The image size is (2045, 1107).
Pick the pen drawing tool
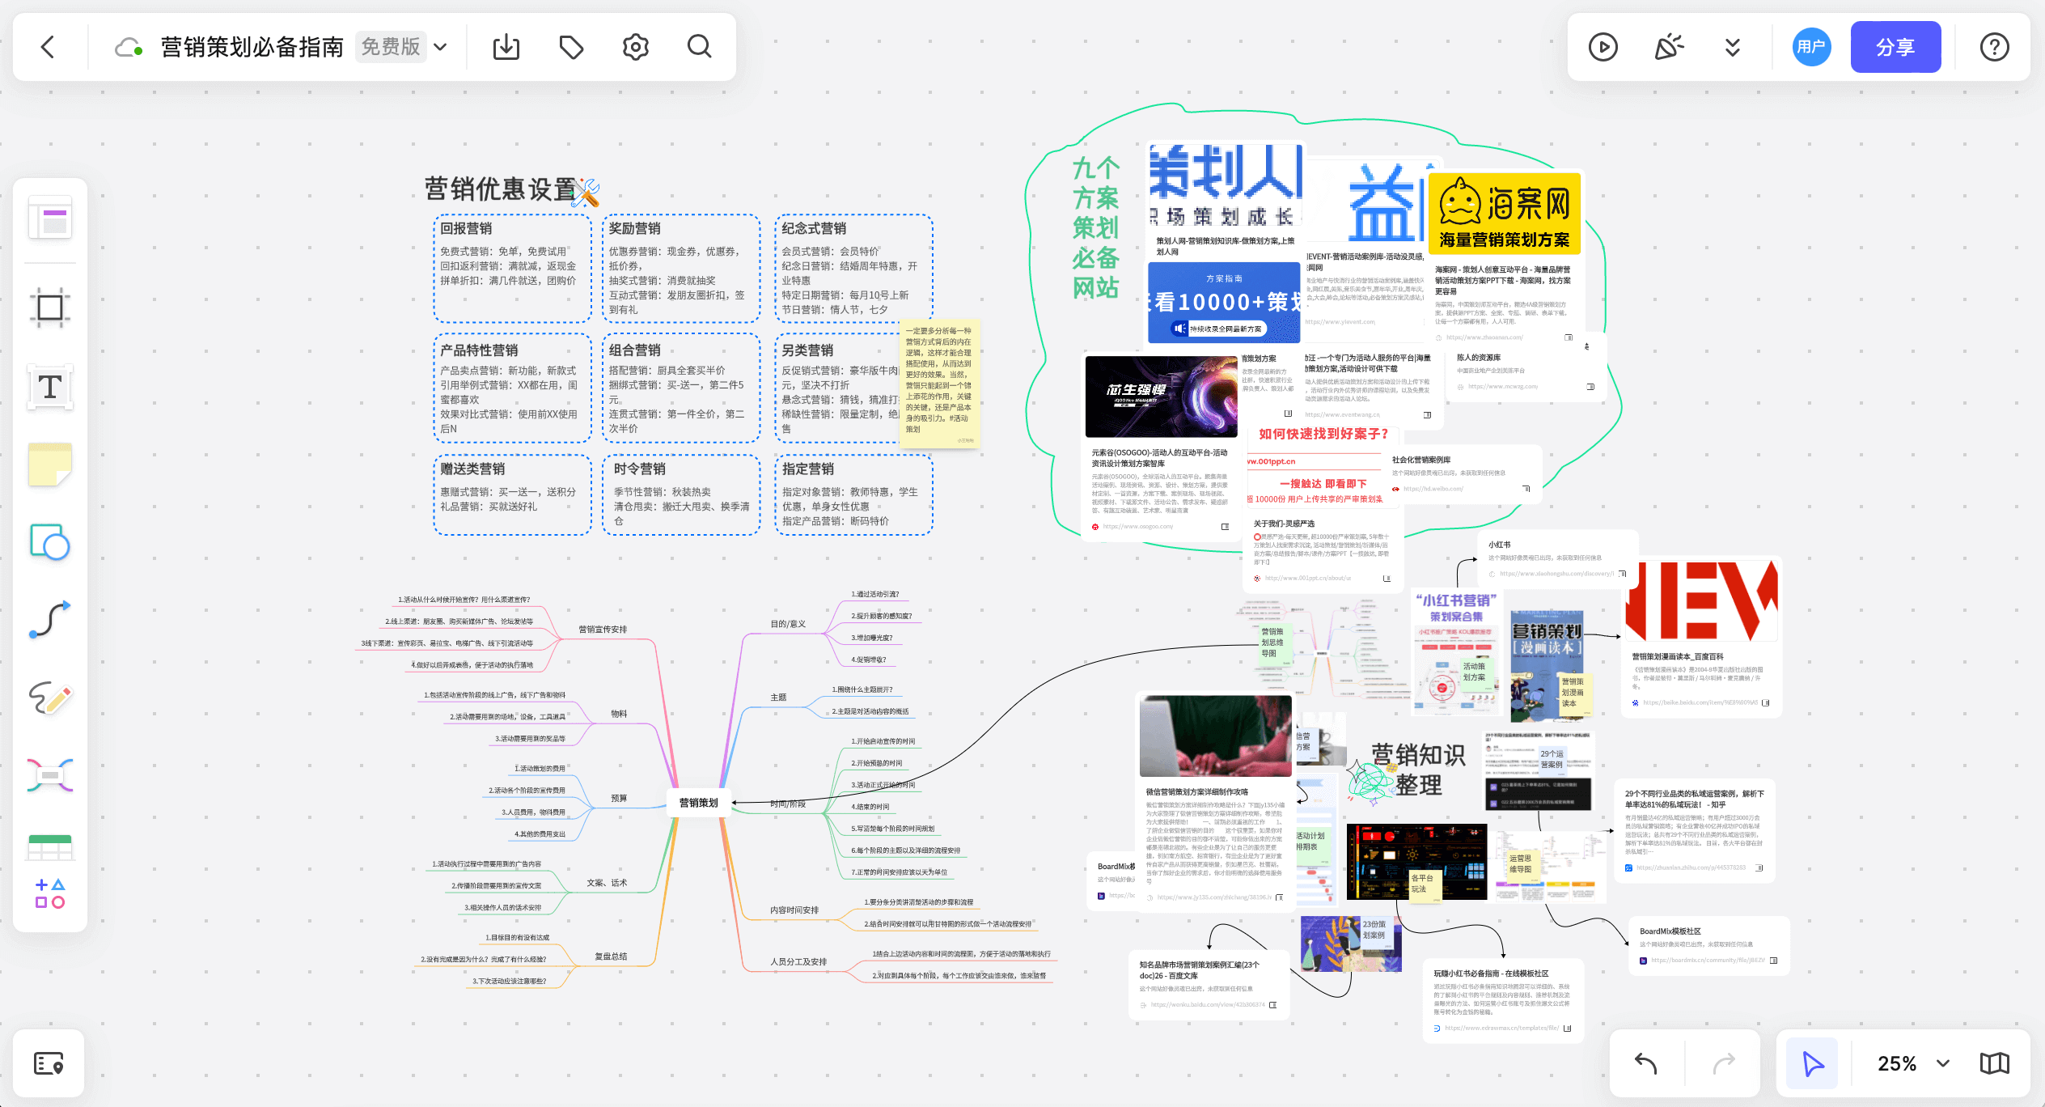50,698
